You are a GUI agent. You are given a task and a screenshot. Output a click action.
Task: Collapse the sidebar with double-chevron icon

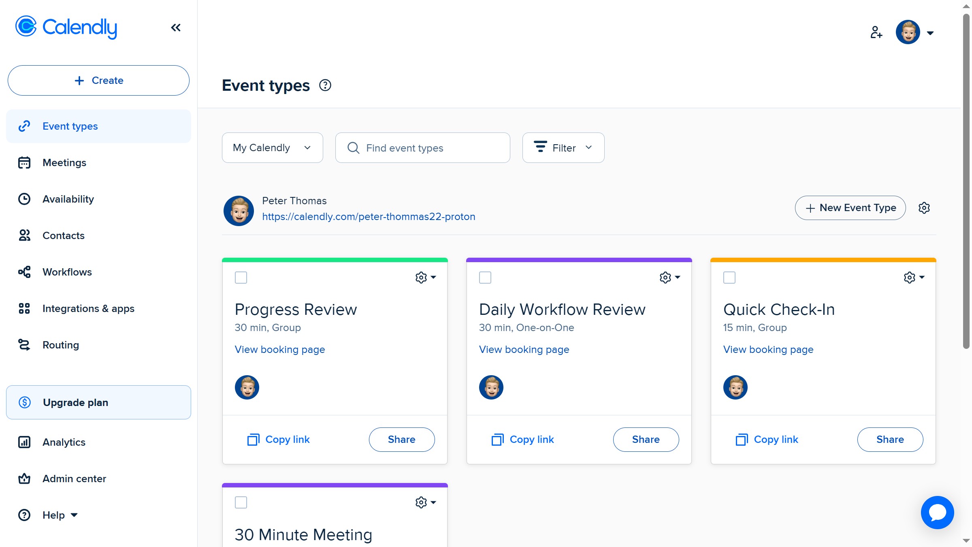coord(176,28)
